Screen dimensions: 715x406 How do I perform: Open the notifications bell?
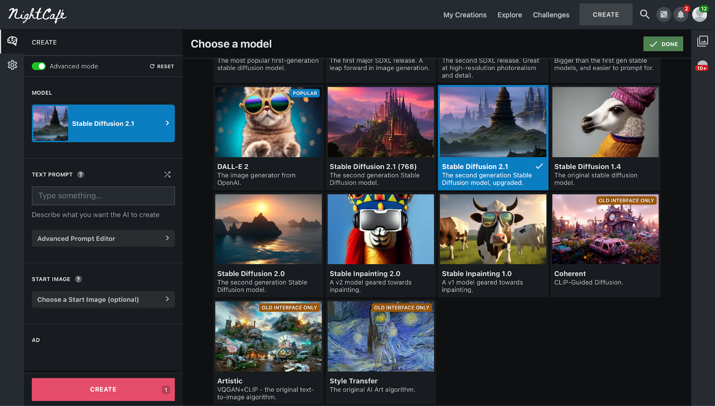point(681,15)
